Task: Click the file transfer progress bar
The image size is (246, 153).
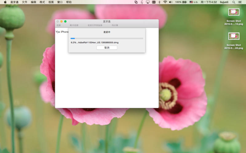Action: [107, 39]
